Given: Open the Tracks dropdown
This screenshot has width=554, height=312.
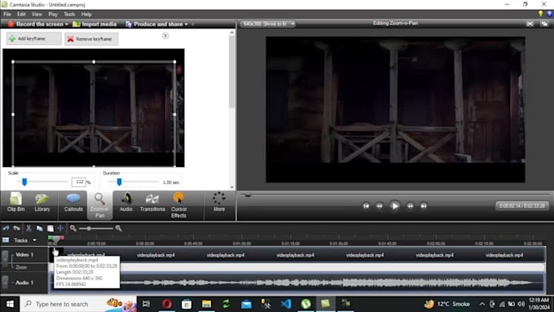Looking at the screenshot, I should (34, 240).
